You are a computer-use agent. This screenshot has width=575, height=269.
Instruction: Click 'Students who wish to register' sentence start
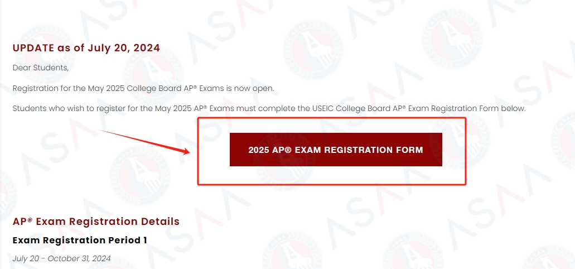coord(60,109)
